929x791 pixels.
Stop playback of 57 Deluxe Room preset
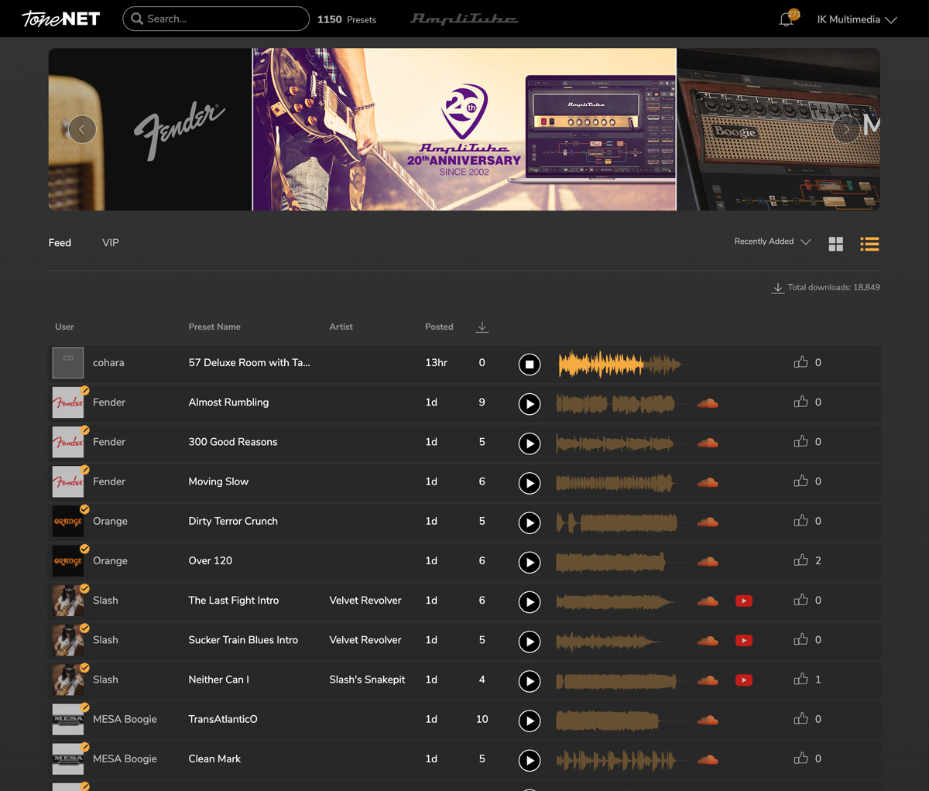530,364
